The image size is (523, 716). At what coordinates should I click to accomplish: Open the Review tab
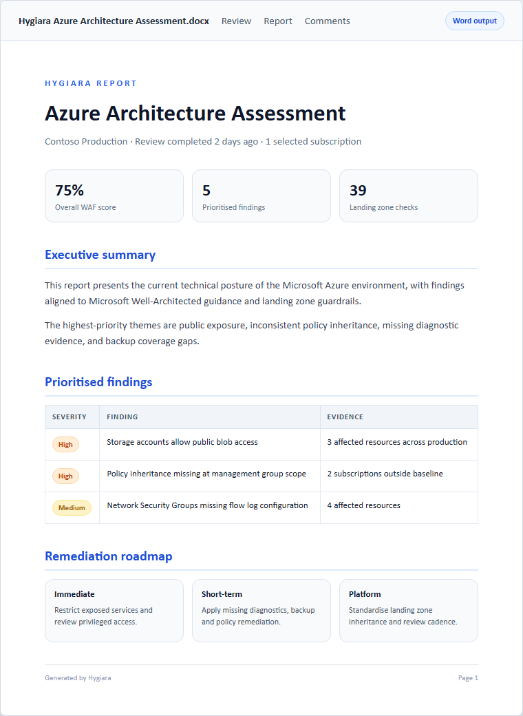(x=236, y=21)
